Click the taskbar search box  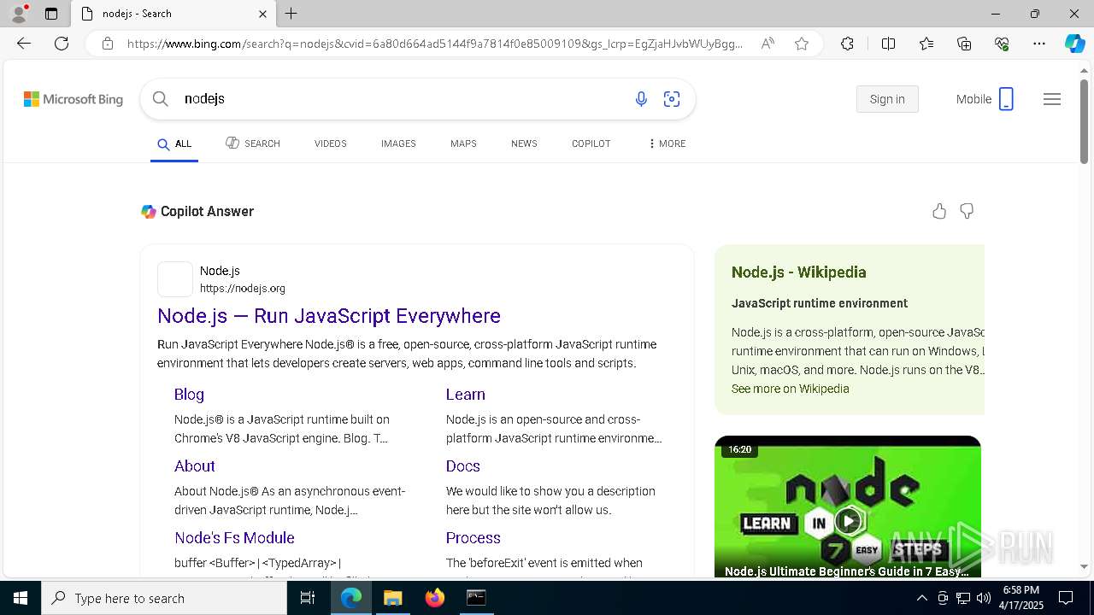pyautogui.click(x=164, y=598)
